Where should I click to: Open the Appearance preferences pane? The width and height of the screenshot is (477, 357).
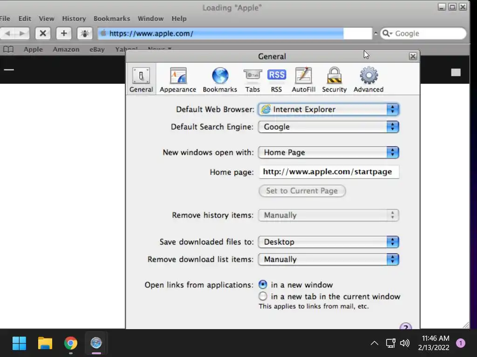coord(178,79)
